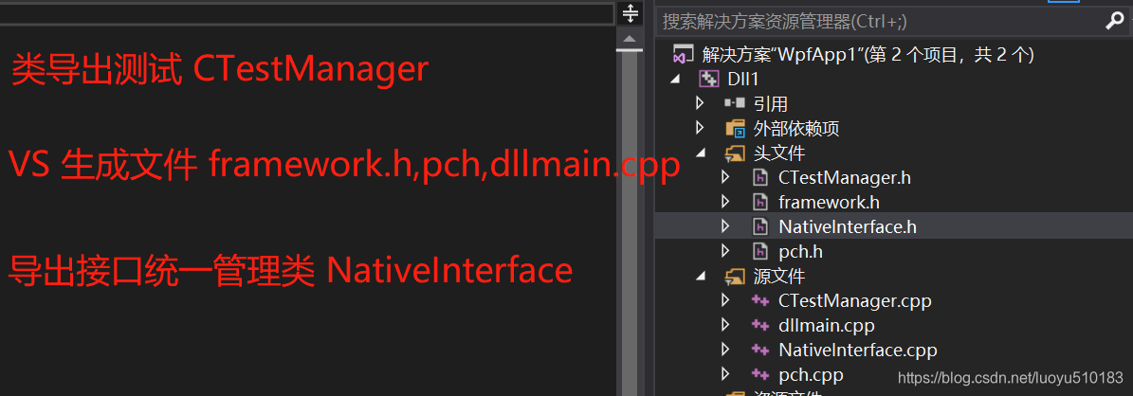Collapse the Dll1 project node
1133x396 pixels.
[675, 80]
